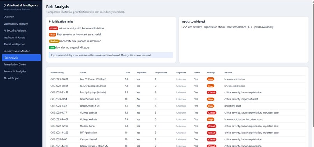Click the Low badge in Prioritization rules
Screen dimensions: 314x147
pos(52,47)
